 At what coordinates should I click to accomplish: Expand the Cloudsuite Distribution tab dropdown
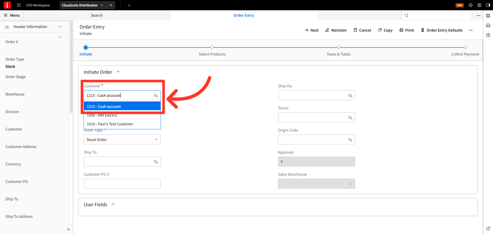102,5
